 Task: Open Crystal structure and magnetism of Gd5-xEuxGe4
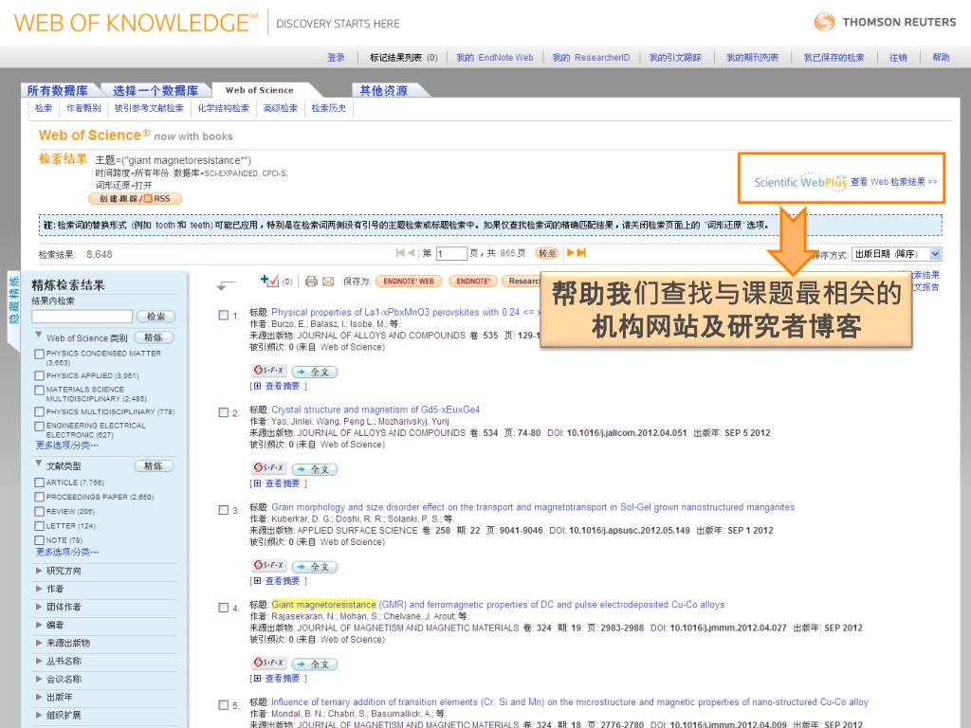click(376, 409)
